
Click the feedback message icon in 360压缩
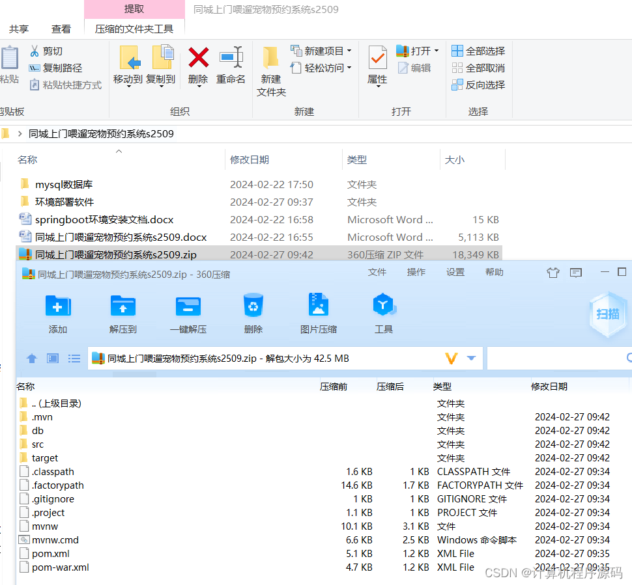(576, 273)
